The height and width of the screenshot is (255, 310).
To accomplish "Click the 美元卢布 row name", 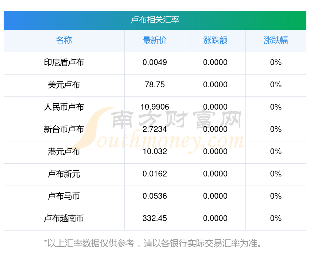I will (64, 85).
